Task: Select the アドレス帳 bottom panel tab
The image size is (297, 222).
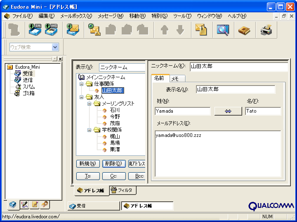Action: click(91, 190)
